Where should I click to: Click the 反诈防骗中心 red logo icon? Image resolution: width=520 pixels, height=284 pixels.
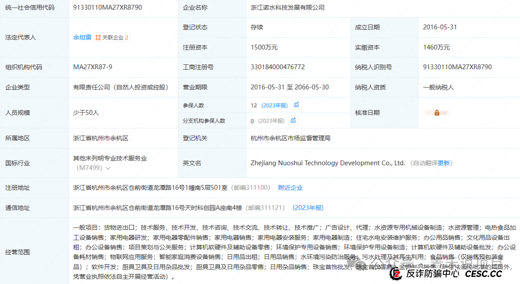pos(396,273)
